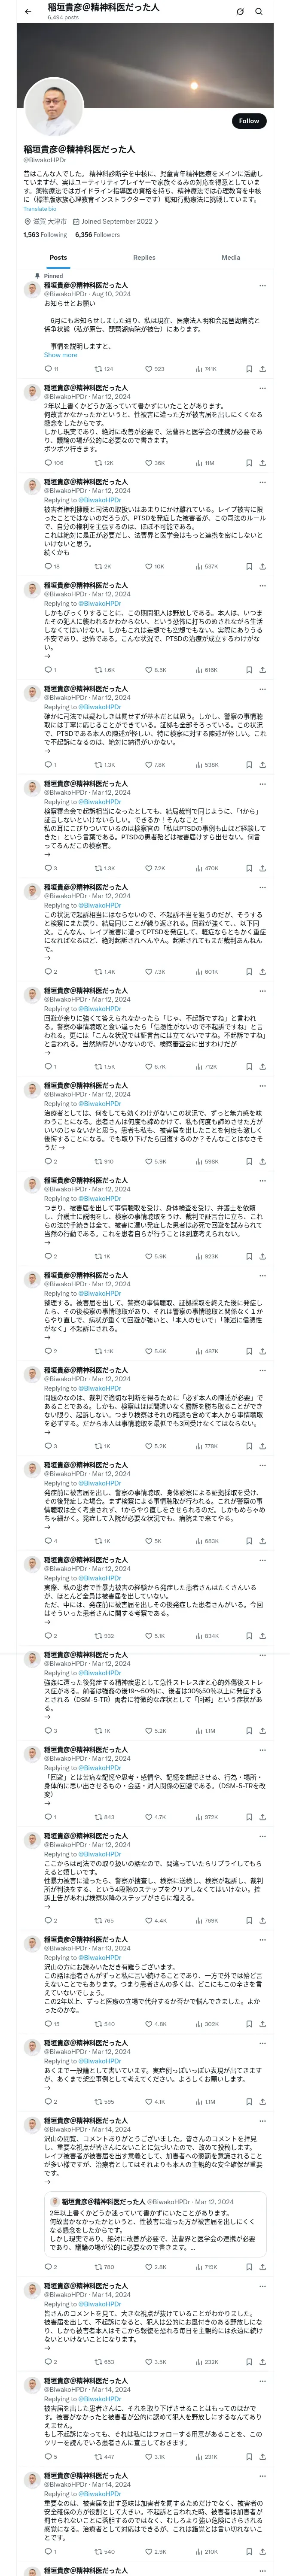Image resolution: width=290 pixels, height=2576 pixels.
Task: Switch to the Replies tab
Action: pyautogui.click(x=144, y=257)
